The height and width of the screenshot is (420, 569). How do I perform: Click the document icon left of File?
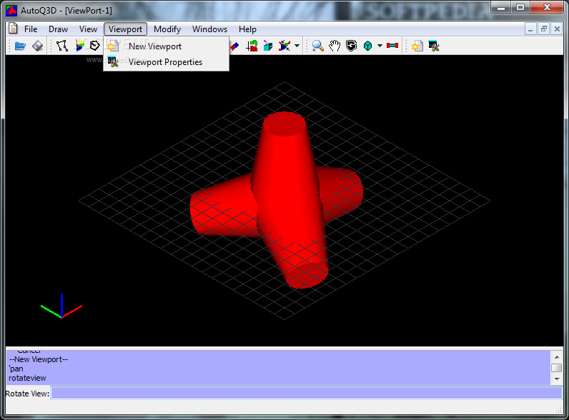13,29
